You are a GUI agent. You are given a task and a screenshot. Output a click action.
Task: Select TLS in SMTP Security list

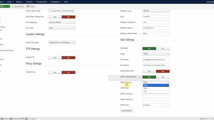156,91
